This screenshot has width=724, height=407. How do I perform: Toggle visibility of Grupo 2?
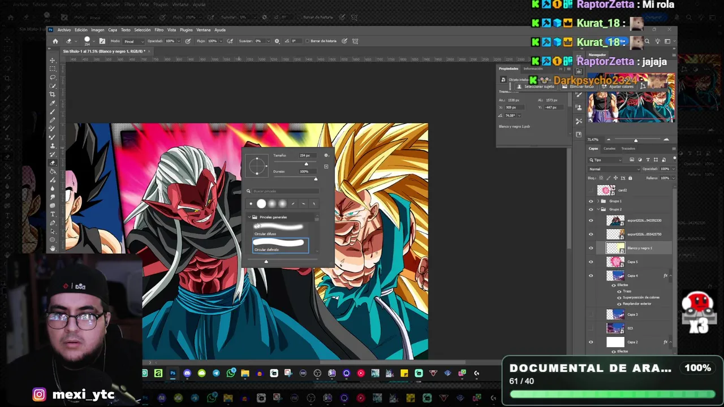(591, 210)
